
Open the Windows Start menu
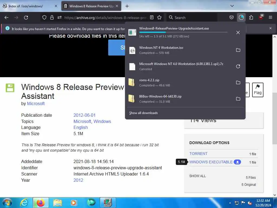(x=7, y=203)
